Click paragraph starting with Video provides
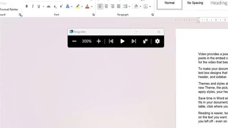This screenshot has height=128, width=228. tap(213, 58)
